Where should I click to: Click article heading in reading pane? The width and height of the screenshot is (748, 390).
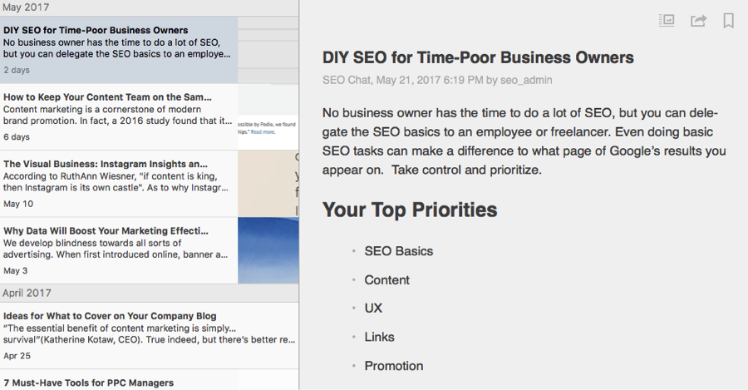point(478,57)
